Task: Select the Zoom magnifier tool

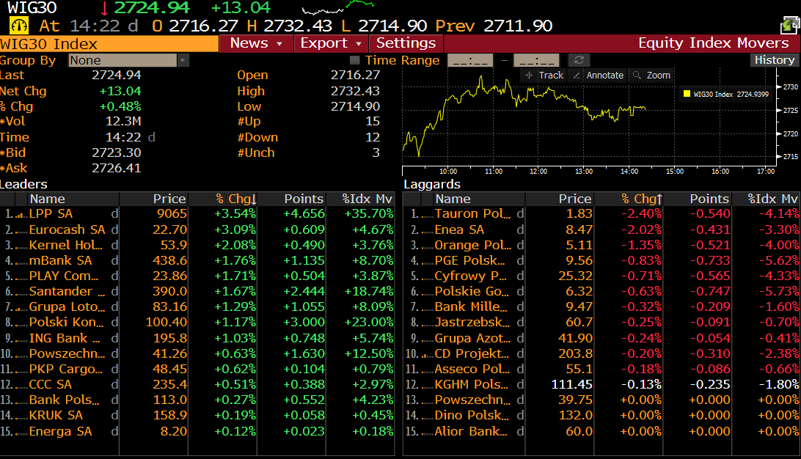Action: (x=652, y=75)
